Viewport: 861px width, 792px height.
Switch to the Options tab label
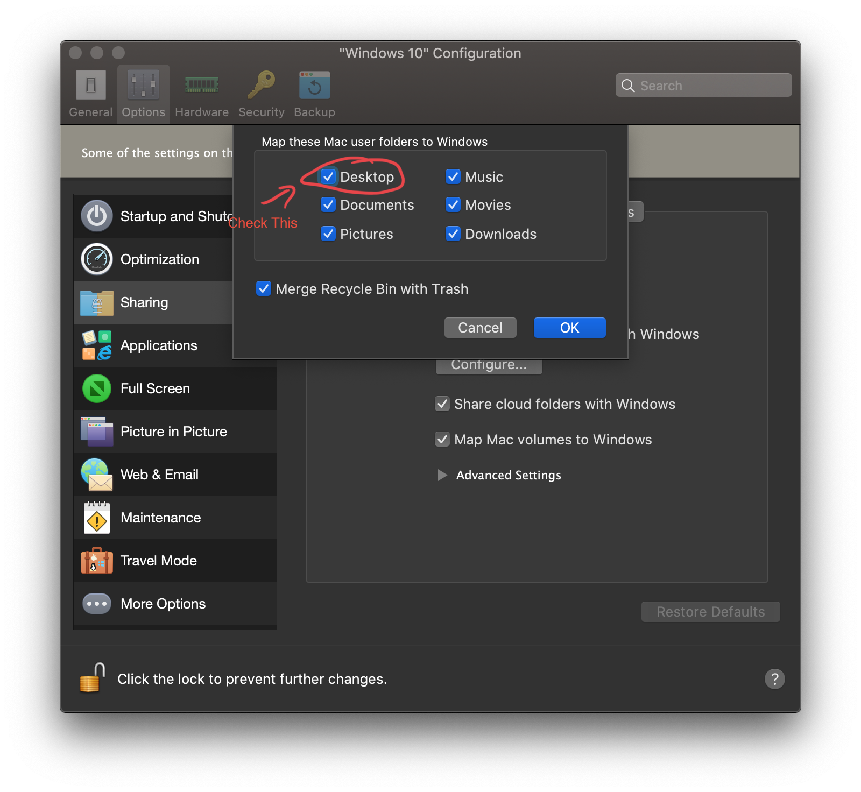coord(143,112)
